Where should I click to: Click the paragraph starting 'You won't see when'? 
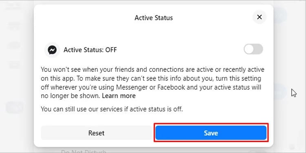point(153,82)
